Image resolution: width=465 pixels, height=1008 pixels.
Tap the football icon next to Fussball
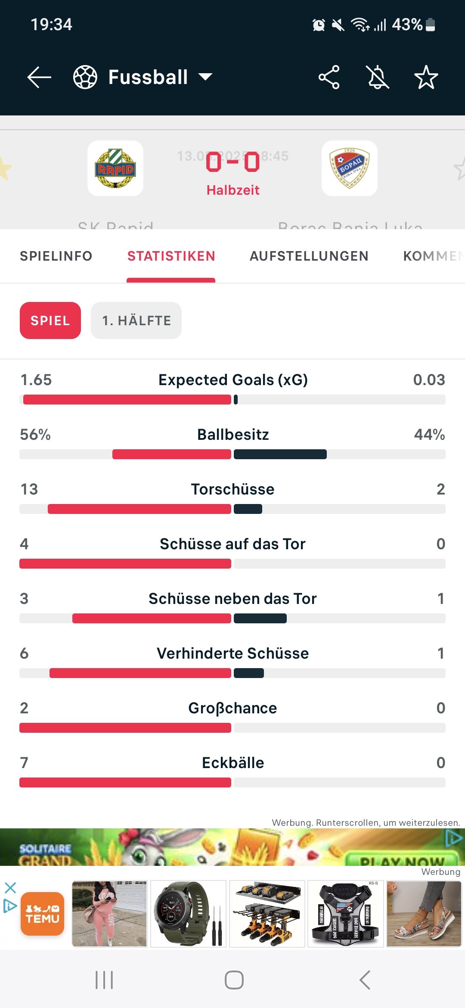click(x=85, y=77)
